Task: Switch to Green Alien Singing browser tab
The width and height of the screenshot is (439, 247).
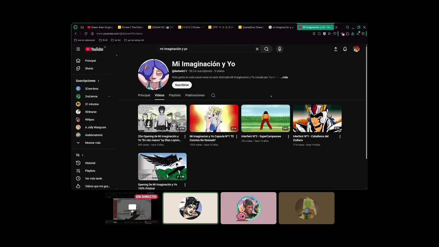Action: (100, 27)
